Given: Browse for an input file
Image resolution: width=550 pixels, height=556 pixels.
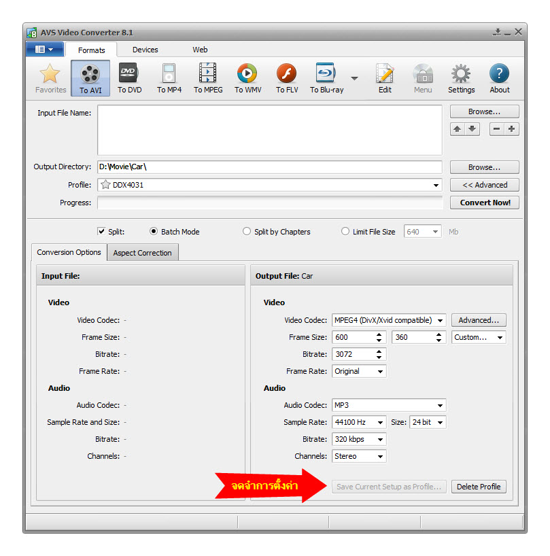Looking at the screenshot, I should click(485, 111).
